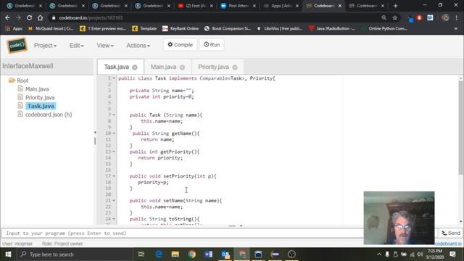
Task: Collapse the code fold at line 21
Action: [114, 201]
